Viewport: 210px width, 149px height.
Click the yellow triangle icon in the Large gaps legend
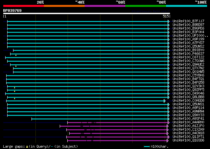[27, 147]
